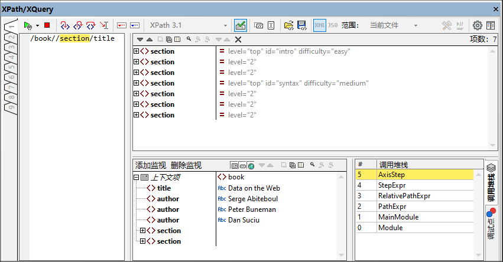Image resolution: width=503 pixels, height=262 pixels.
Task: Select the RelativePathExpr call stack row
Action: pyautogui.click(x=414, y=196)
